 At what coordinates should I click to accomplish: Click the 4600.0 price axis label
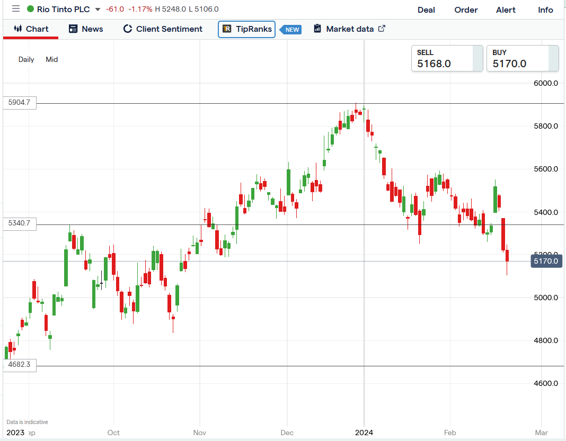point(545,384)
